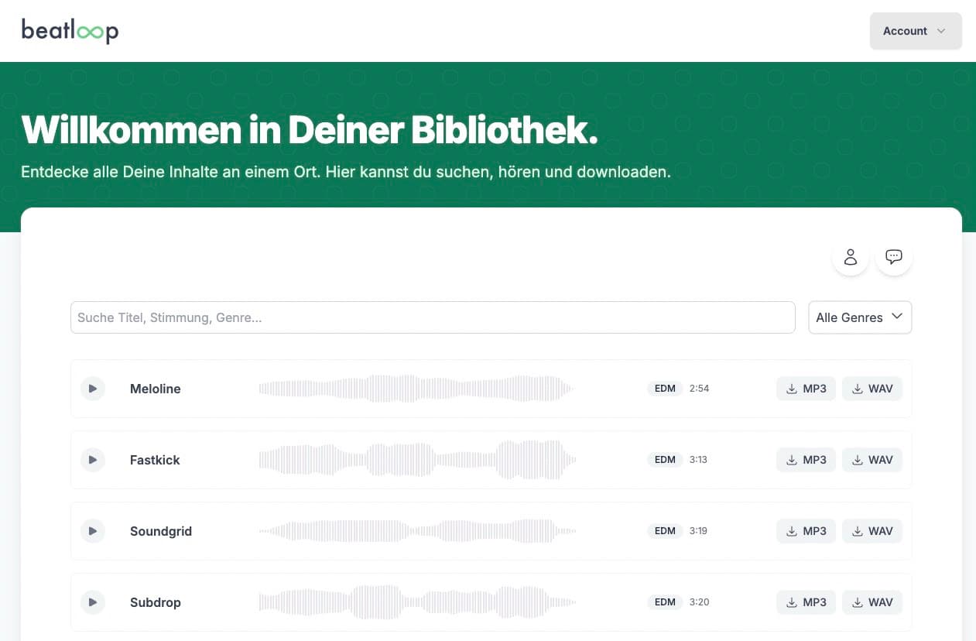This screenshot has width=976, height=641.
Task: Click the duration 3:13 next to Fastkick
Action: [698, 460]
